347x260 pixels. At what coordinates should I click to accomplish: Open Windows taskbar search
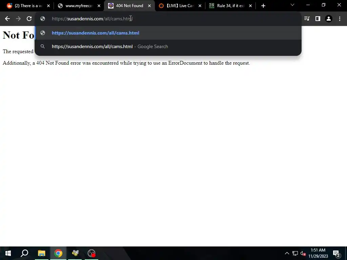tap(24, 253)
